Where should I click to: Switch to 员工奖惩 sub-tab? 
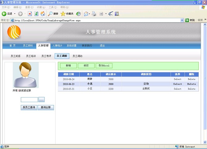(15, 56)
